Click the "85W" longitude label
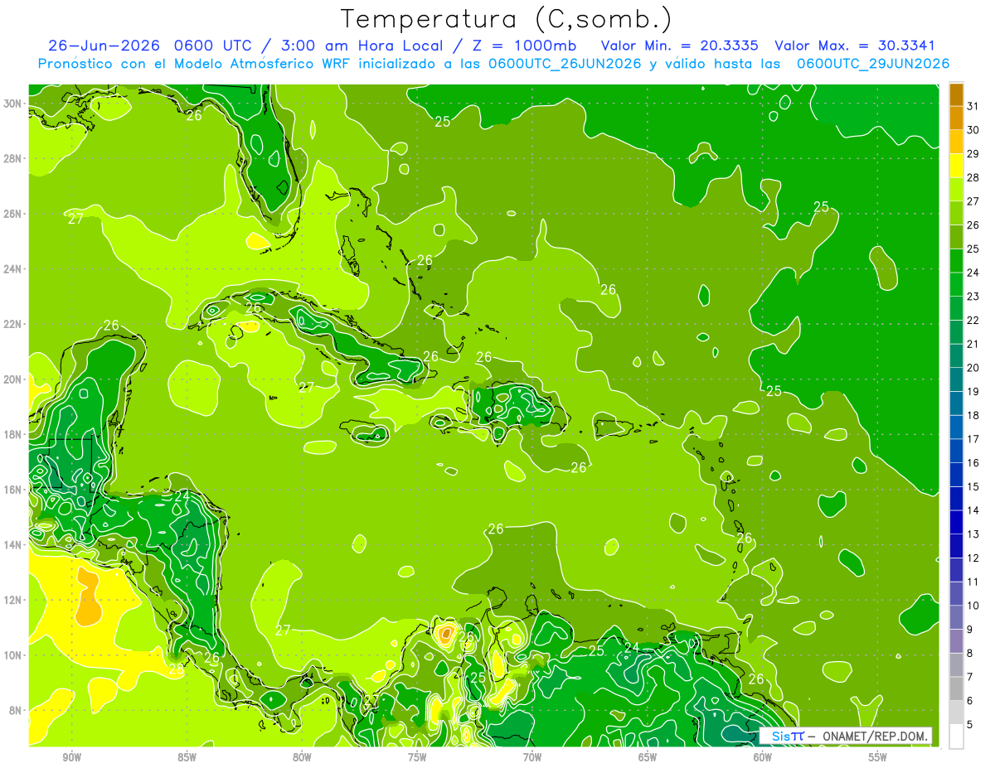Image resolution: width=995 pixels, height=768 pixels. [x=187, y=756]
